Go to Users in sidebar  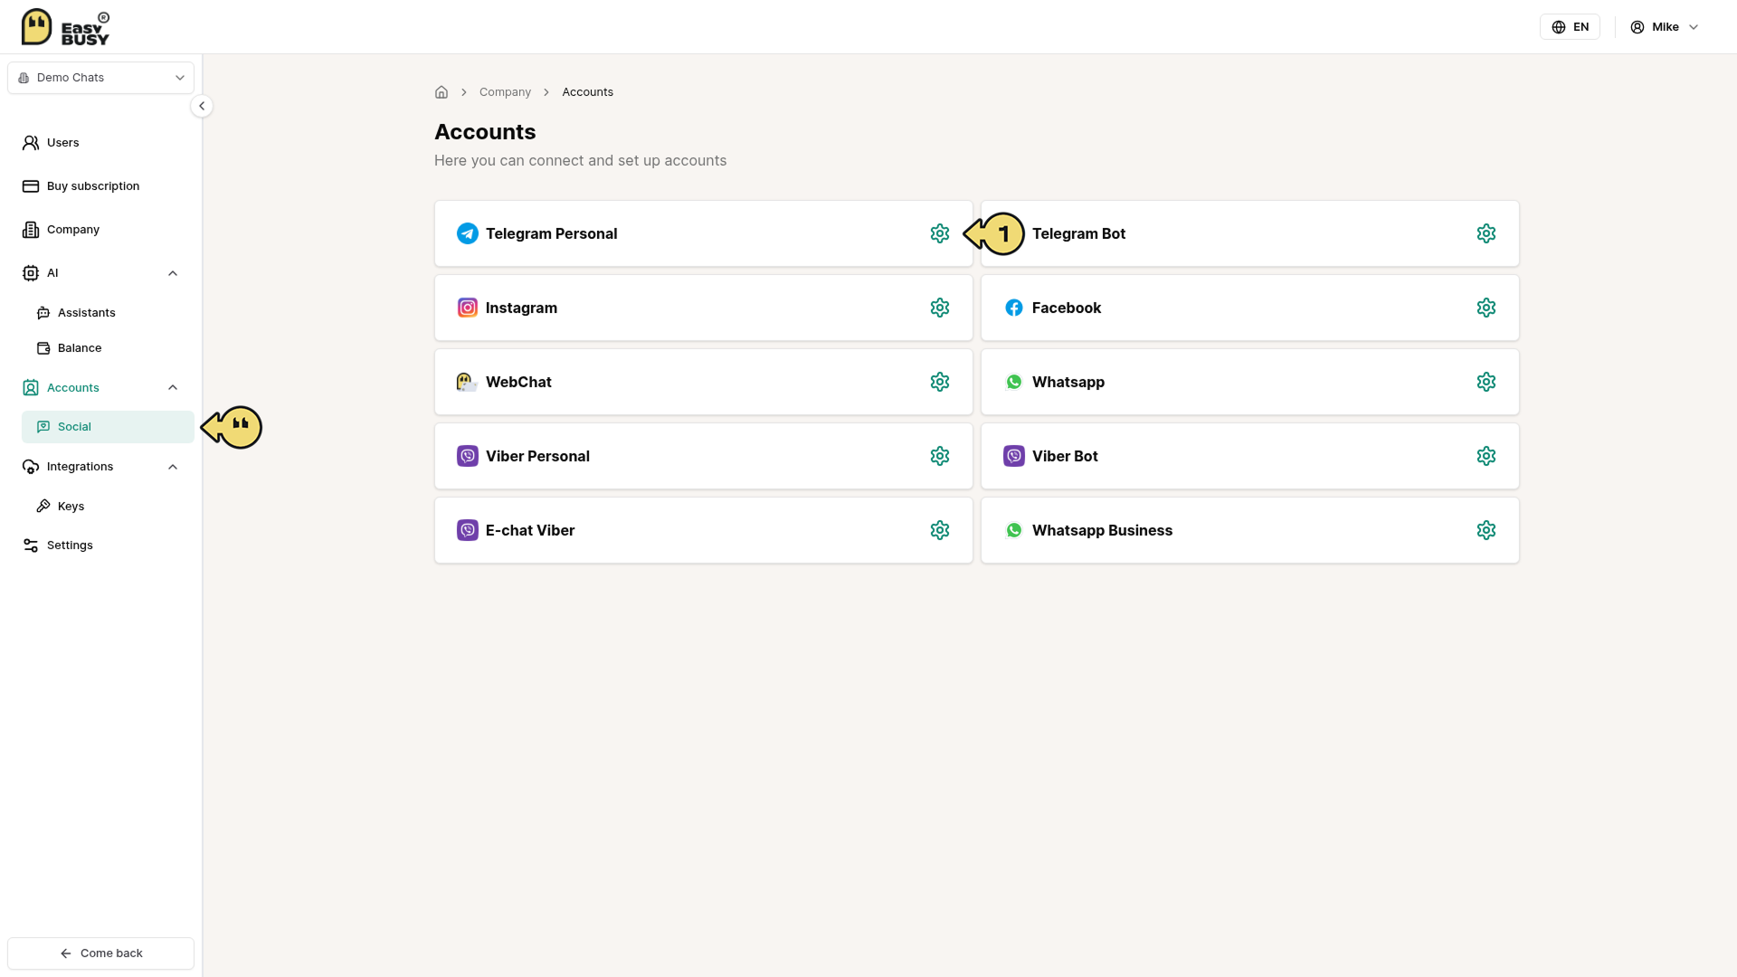[101, 143]
